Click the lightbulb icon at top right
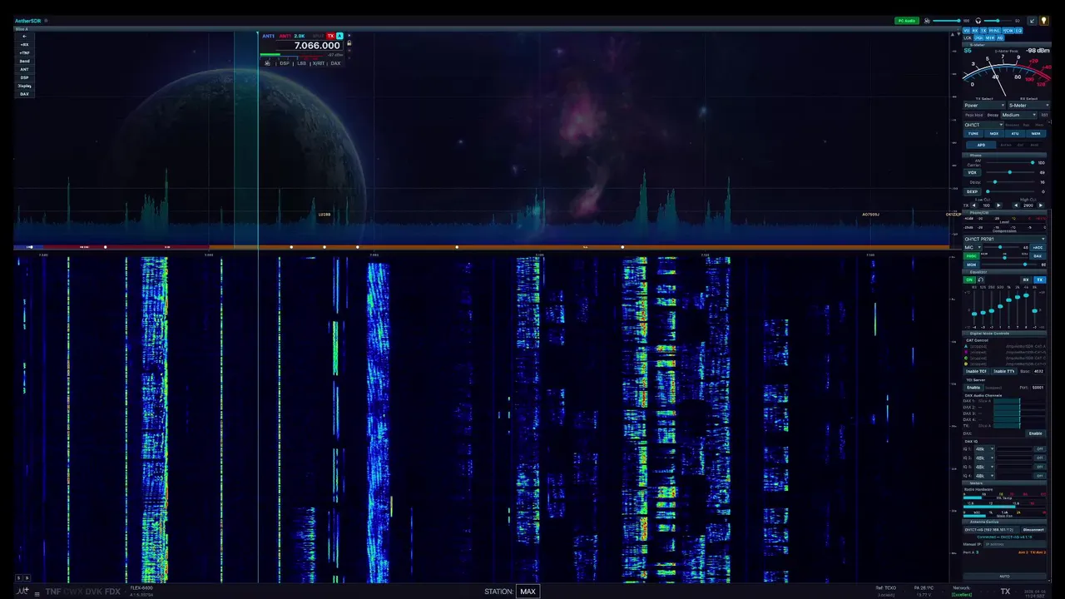 tap(1043, 21)
